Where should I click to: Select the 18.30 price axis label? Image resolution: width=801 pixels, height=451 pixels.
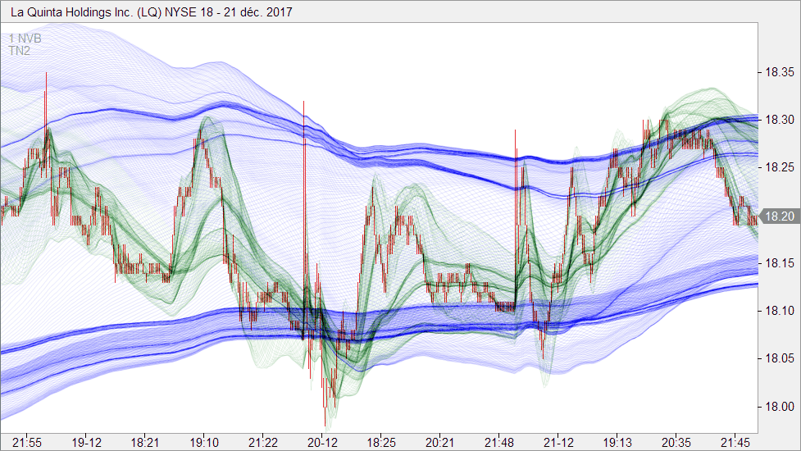tap(780, 120)
